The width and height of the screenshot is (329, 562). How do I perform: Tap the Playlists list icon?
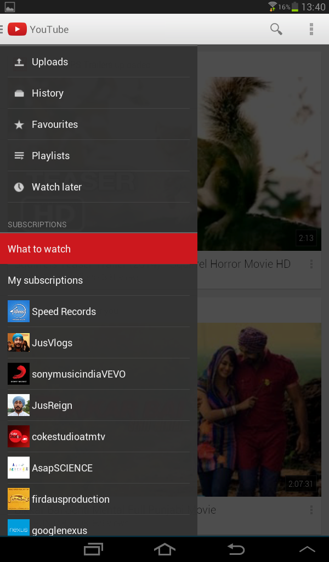[x=19, y=156]
